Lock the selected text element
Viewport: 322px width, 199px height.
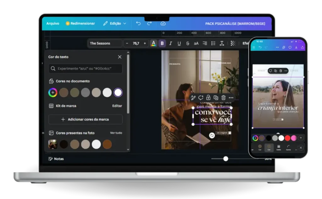pos(208,98)
